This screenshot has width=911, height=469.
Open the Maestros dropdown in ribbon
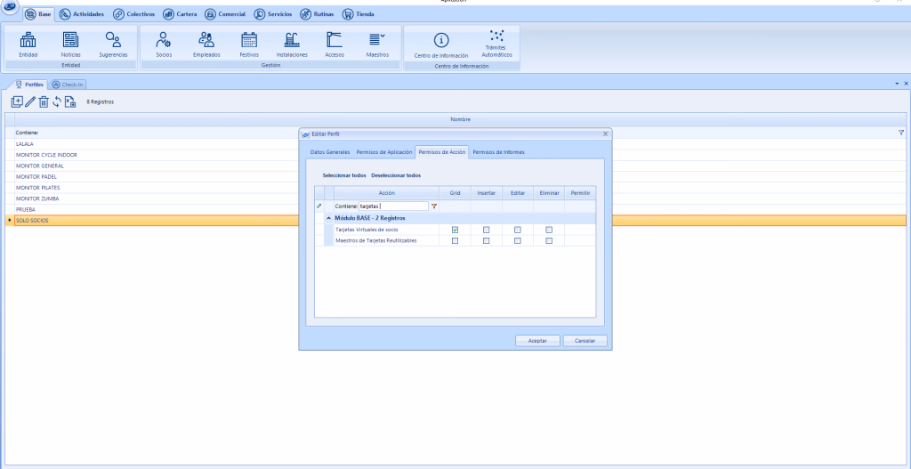(x=377, y=43)
